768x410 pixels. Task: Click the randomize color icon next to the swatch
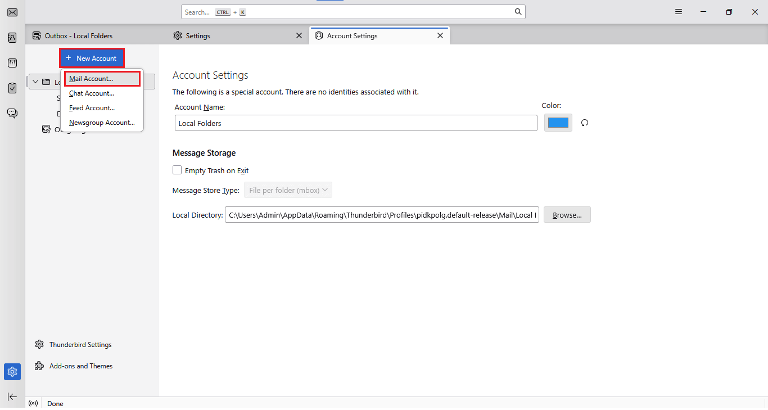584,123
